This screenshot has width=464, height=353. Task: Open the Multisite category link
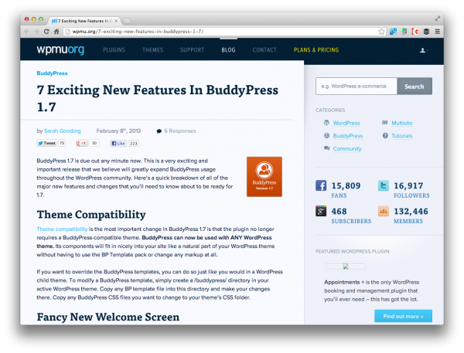click(x=402, y=123)
